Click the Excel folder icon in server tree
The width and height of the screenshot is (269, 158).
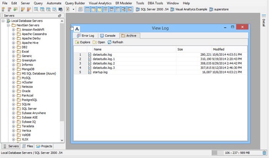click(19, 52)
